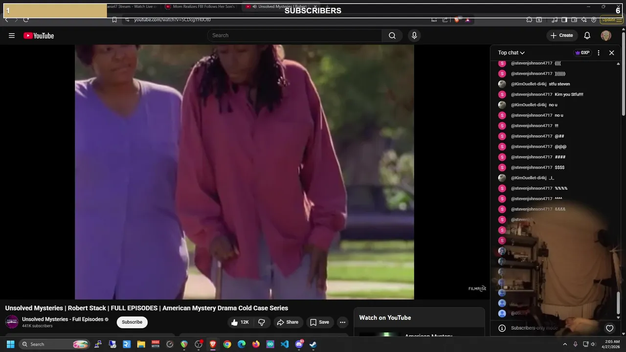
Task: Bookmark this page in address bar
Action: tap(114, 20)
